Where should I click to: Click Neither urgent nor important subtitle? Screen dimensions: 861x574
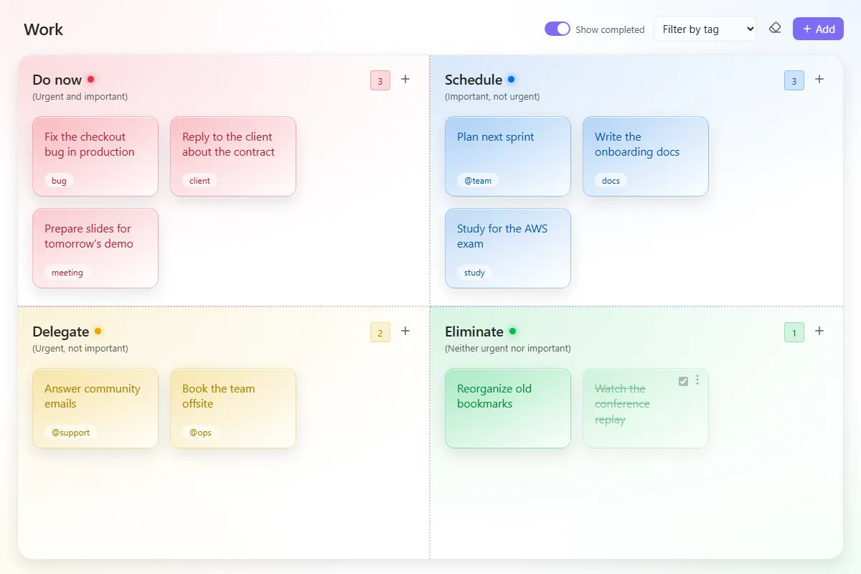tap(508, 348)
